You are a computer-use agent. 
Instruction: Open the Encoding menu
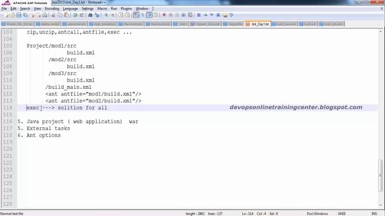pos(52,8)
